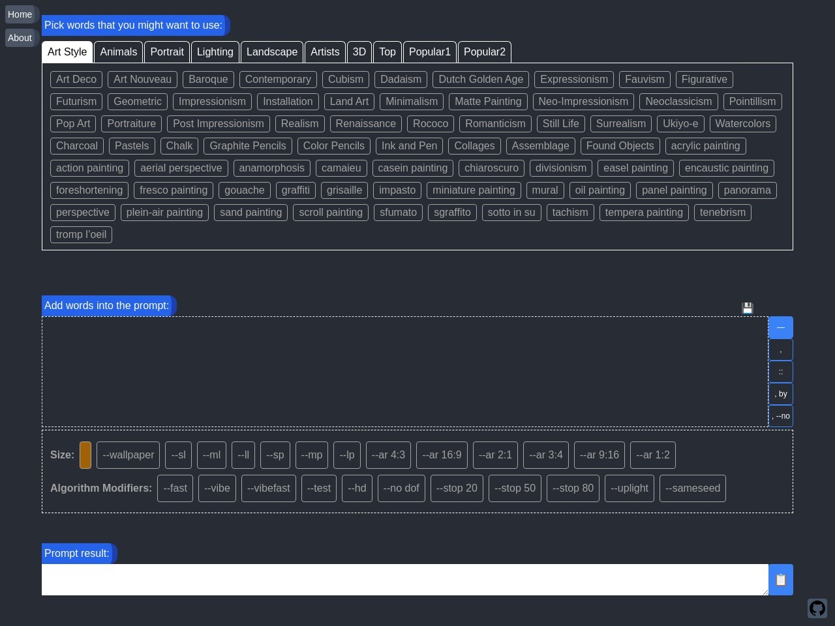The height and width of the screenshot is (626, 835).
Task: Click the orange blank Size swatch
Action: 85,455
